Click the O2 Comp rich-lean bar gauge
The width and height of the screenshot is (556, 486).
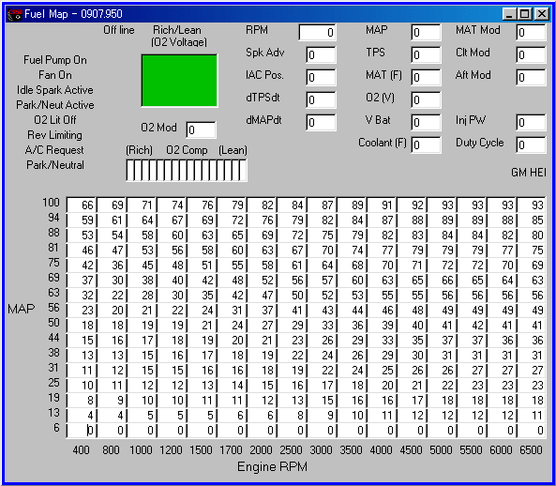click(x=187, y=170)
